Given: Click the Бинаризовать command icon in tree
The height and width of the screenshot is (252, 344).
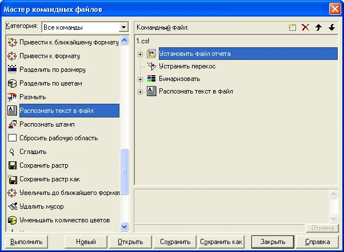Looking at the screenshot, I should (151, 79).
